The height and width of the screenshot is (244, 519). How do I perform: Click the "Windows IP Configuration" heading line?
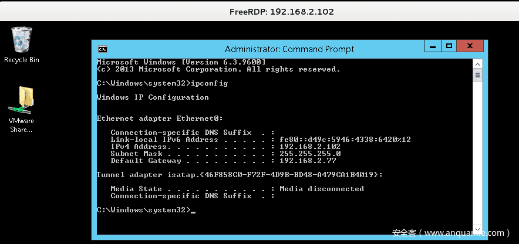pos(153,97)
